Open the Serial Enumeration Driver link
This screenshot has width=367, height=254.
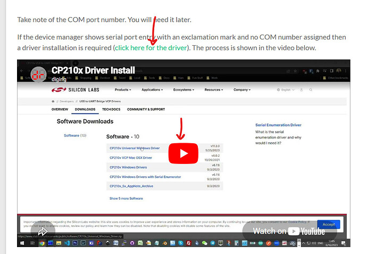click(x=278, y=125)
